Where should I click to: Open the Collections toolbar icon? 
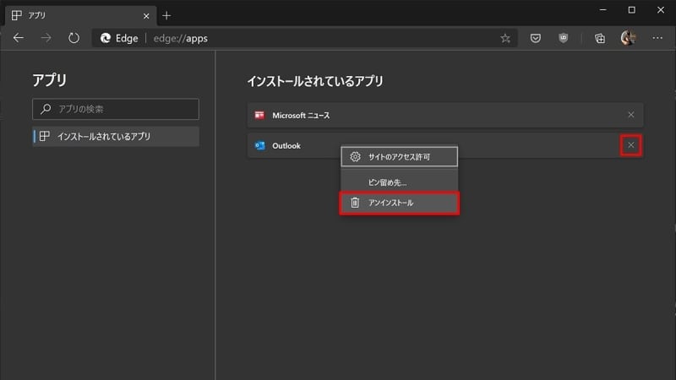click(x=600, y=38)
